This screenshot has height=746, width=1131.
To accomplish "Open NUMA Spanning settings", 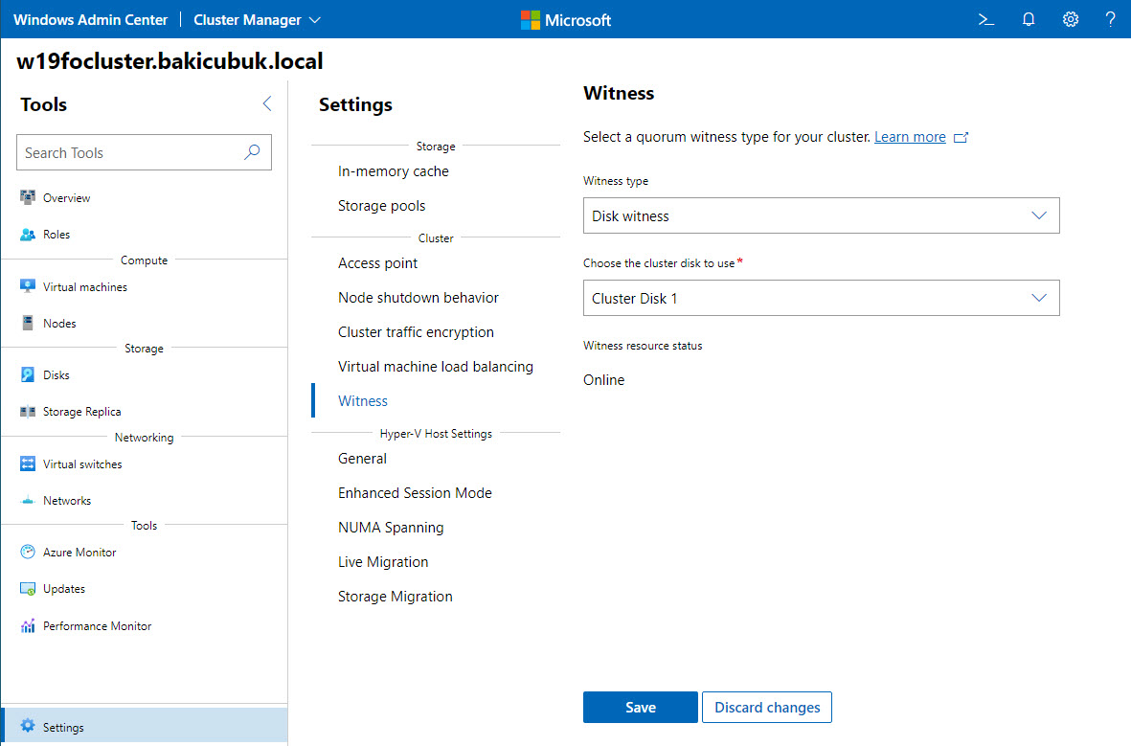I will [x=391, y=528].
